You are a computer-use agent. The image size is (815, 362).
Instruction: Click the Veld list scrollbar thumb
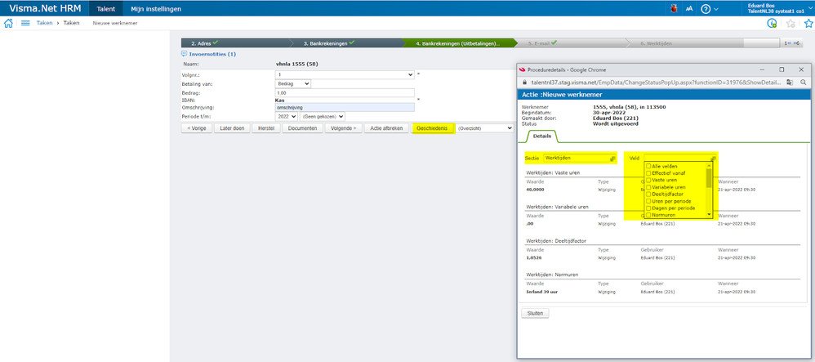[709, 178]
